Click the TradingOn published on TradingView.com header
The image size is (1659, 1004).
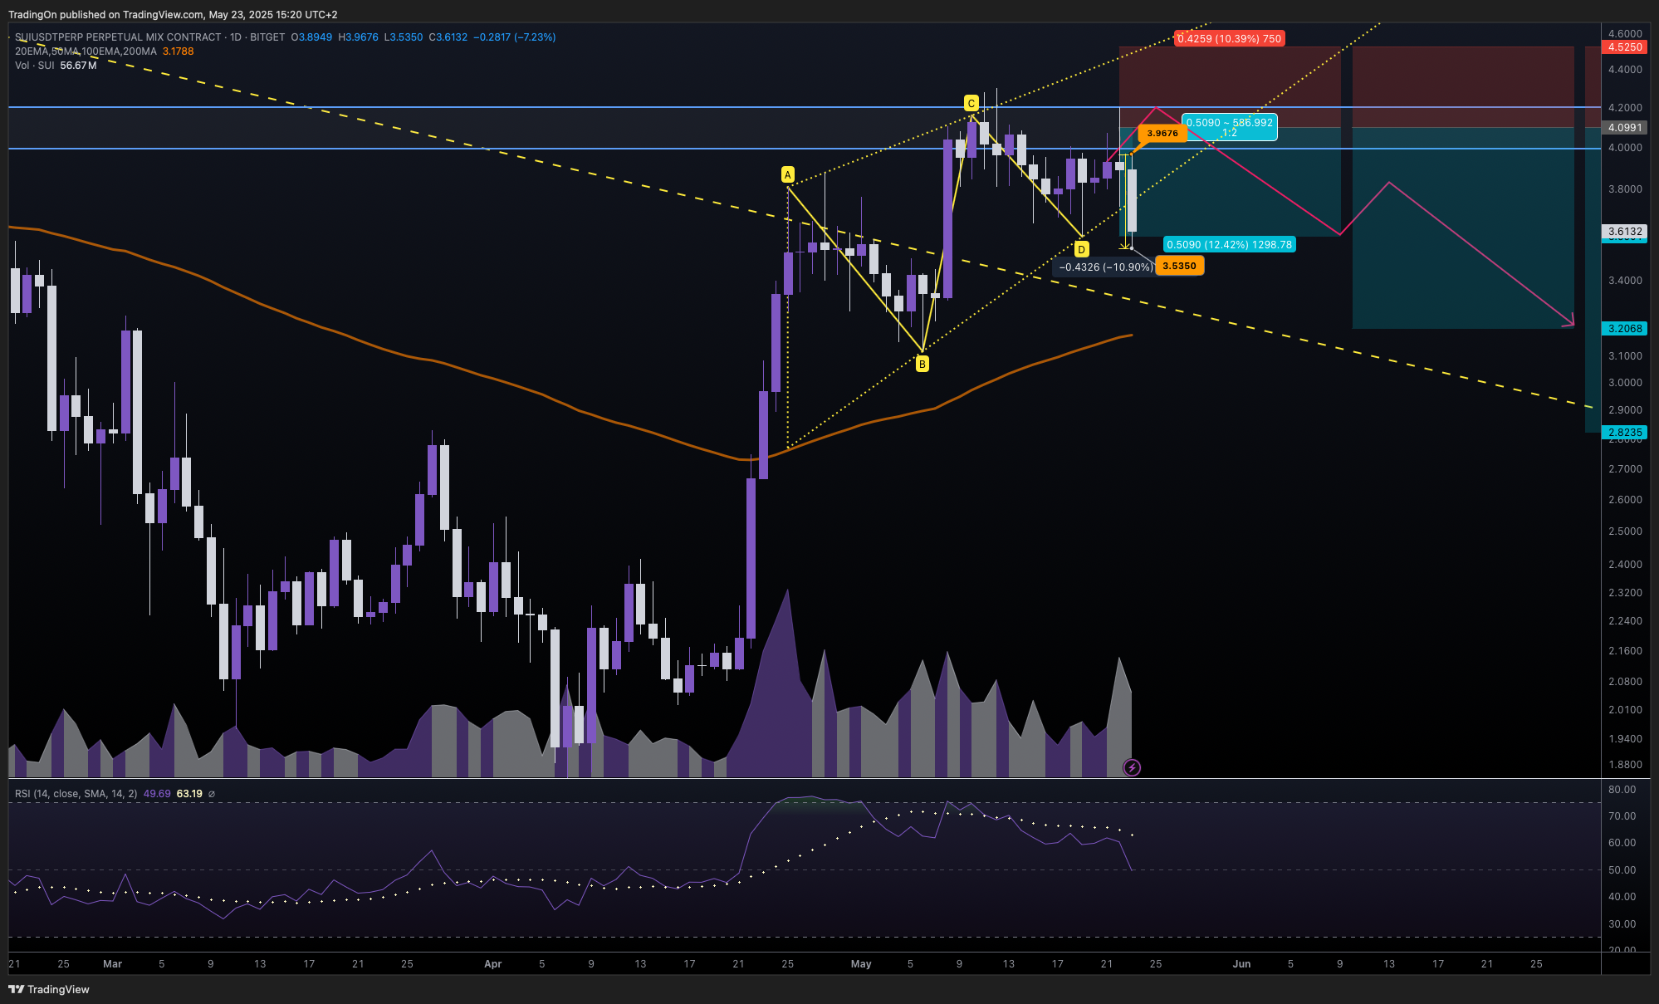pyautogui.click(x=173, y=14)
